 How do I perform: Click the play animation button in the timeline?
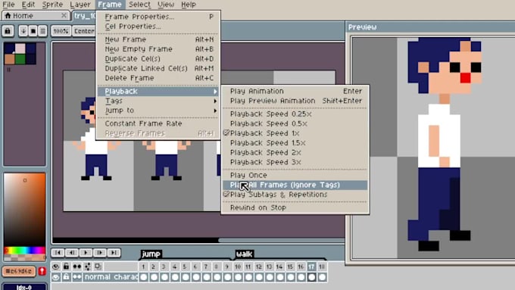pyautogui.click(x=86, y=253)
